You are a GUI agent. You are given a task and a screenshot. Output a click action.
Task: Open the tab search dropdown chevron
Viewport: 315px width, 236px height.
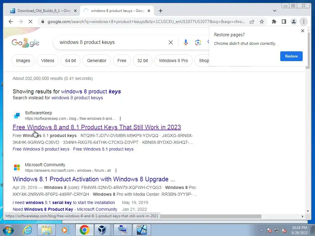(x=275, y=11)
